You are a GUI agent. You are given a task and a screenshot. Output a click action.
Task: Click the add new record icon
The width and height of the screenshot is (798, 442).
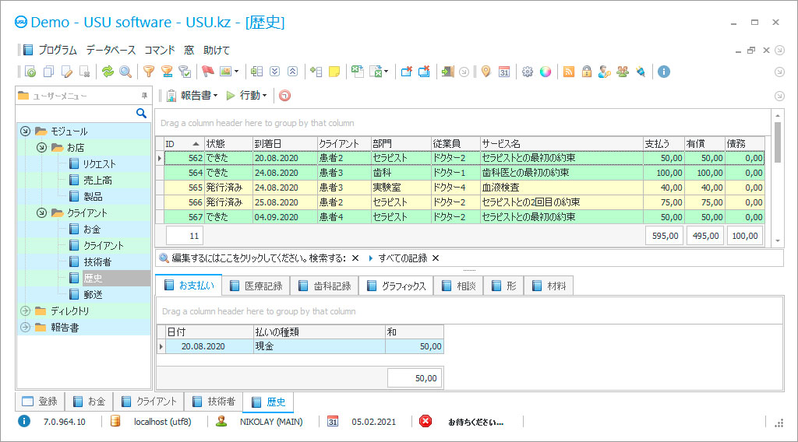[30, 72]
